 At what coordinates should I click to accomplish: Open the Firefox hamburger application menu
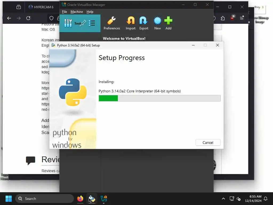tap(242, 18)
